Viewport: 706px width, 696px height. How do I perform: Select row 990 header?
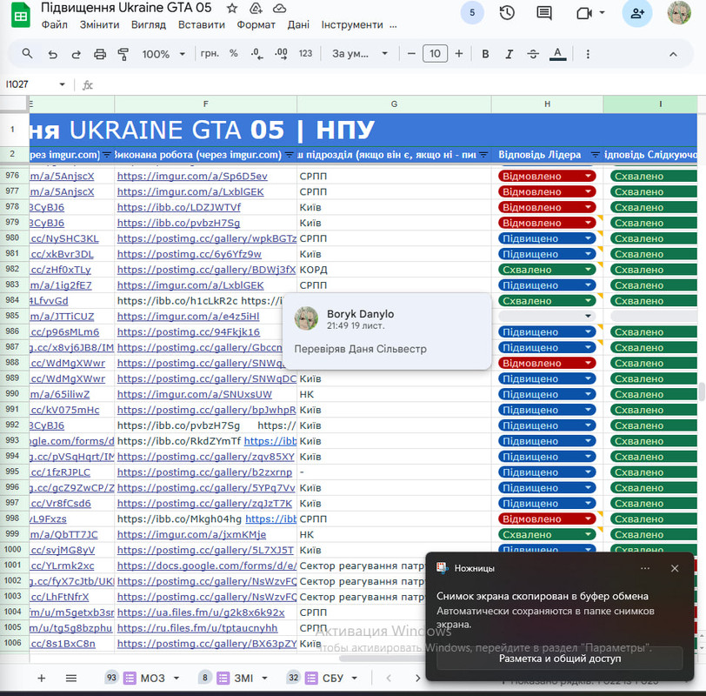pyautogui.click(x=13, y=394)
